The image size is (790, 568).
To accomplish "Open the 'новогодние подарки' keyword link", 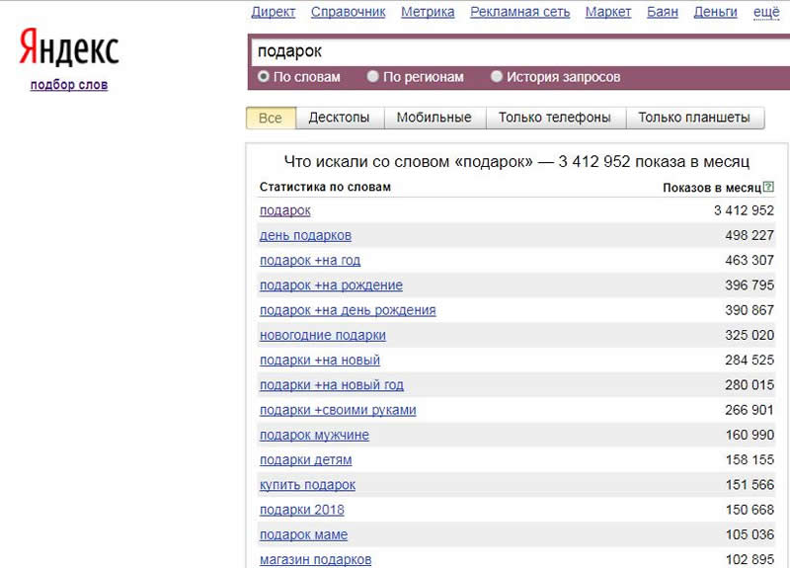I will point(322,335).
